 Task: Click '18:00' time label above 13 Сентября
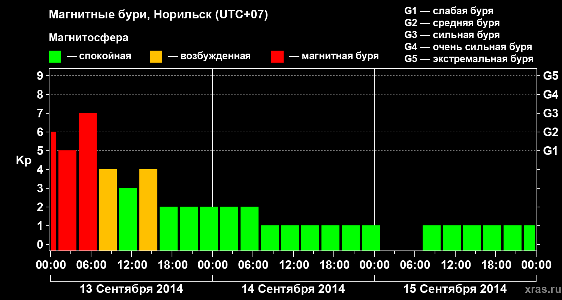(x=172, y=265)
